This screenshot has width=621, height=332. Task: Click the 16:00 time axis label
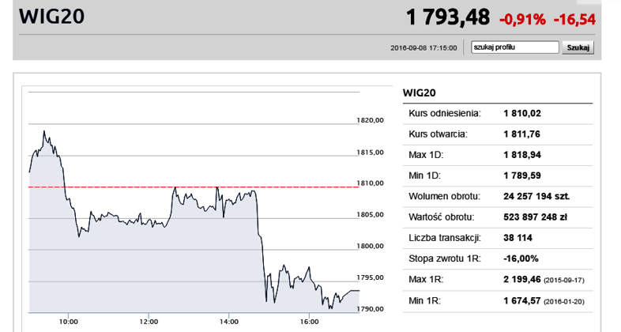click(x=309, y=322)
